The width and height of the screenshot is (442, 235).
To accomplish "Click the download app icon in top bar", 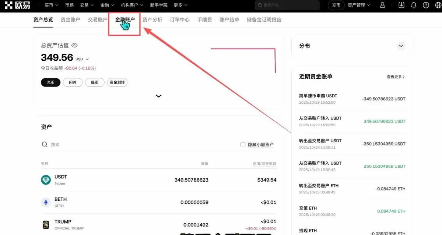I will coord(401,5).
